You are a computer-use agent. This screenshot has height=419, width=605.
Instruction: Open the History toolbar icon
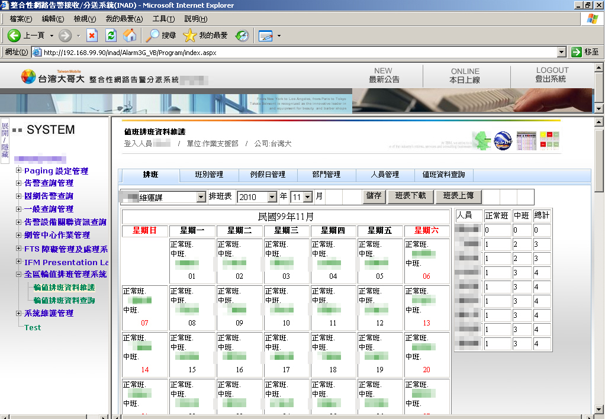[242, 36]
